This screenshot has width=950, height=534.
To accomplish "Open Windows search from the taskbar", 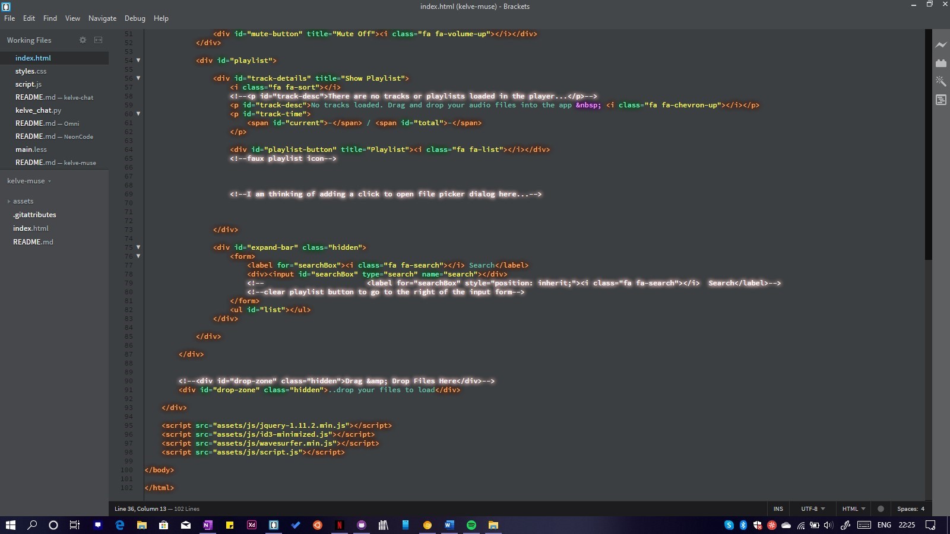I will (x=32, y=525).
